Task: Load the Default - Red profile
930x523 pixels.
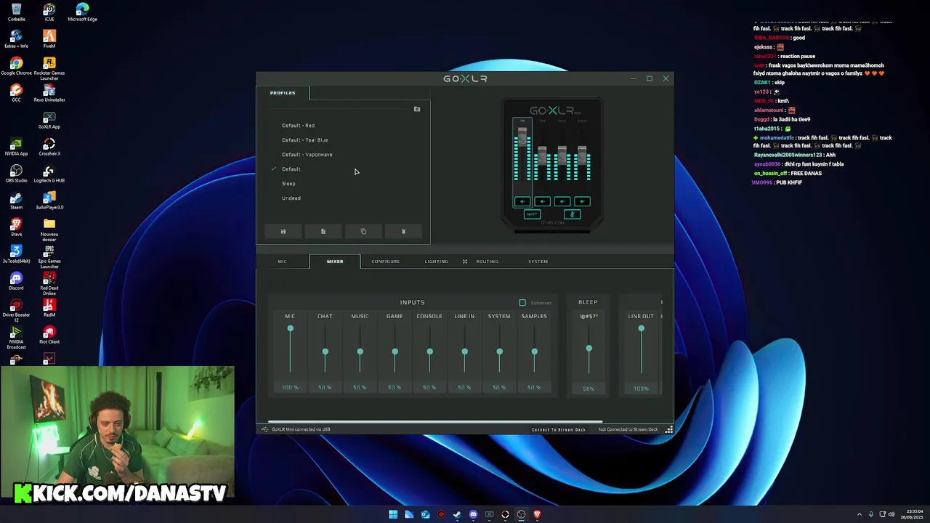Action: tap(299, 126)
